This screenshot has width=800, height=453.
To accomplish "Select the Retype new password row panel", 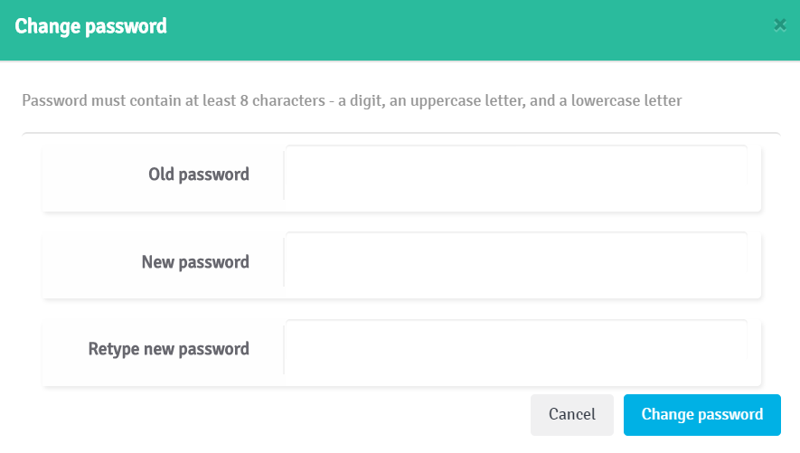I will point(401,353).
